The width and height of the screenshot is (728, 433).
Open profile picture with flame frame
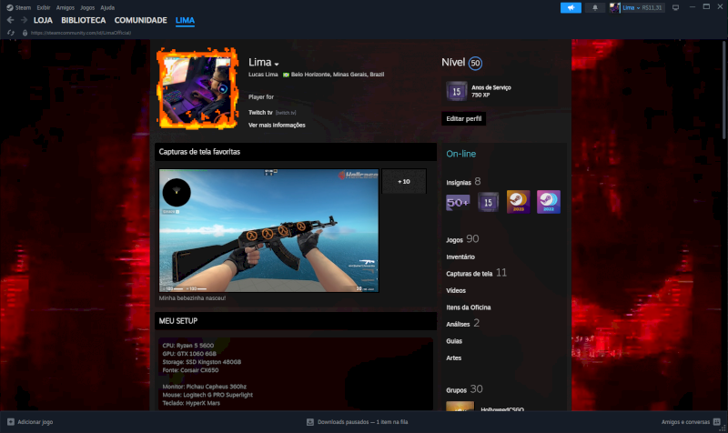click(x=197, y=88)
